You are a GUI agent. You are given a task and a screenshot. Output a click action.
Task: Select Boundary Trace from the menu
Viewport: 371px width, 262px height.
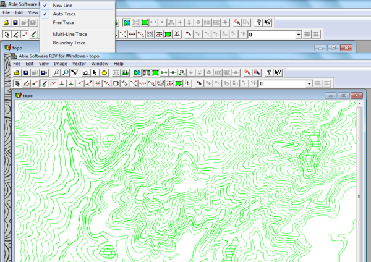[x=67, y=43]
